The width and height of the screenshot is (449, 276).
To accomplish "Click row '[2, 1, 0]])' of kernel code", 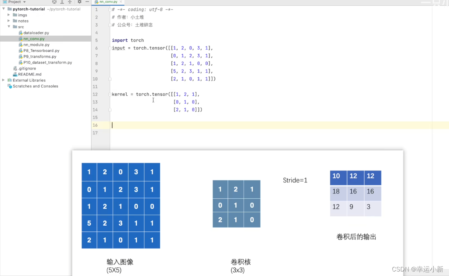I will 188,110.
